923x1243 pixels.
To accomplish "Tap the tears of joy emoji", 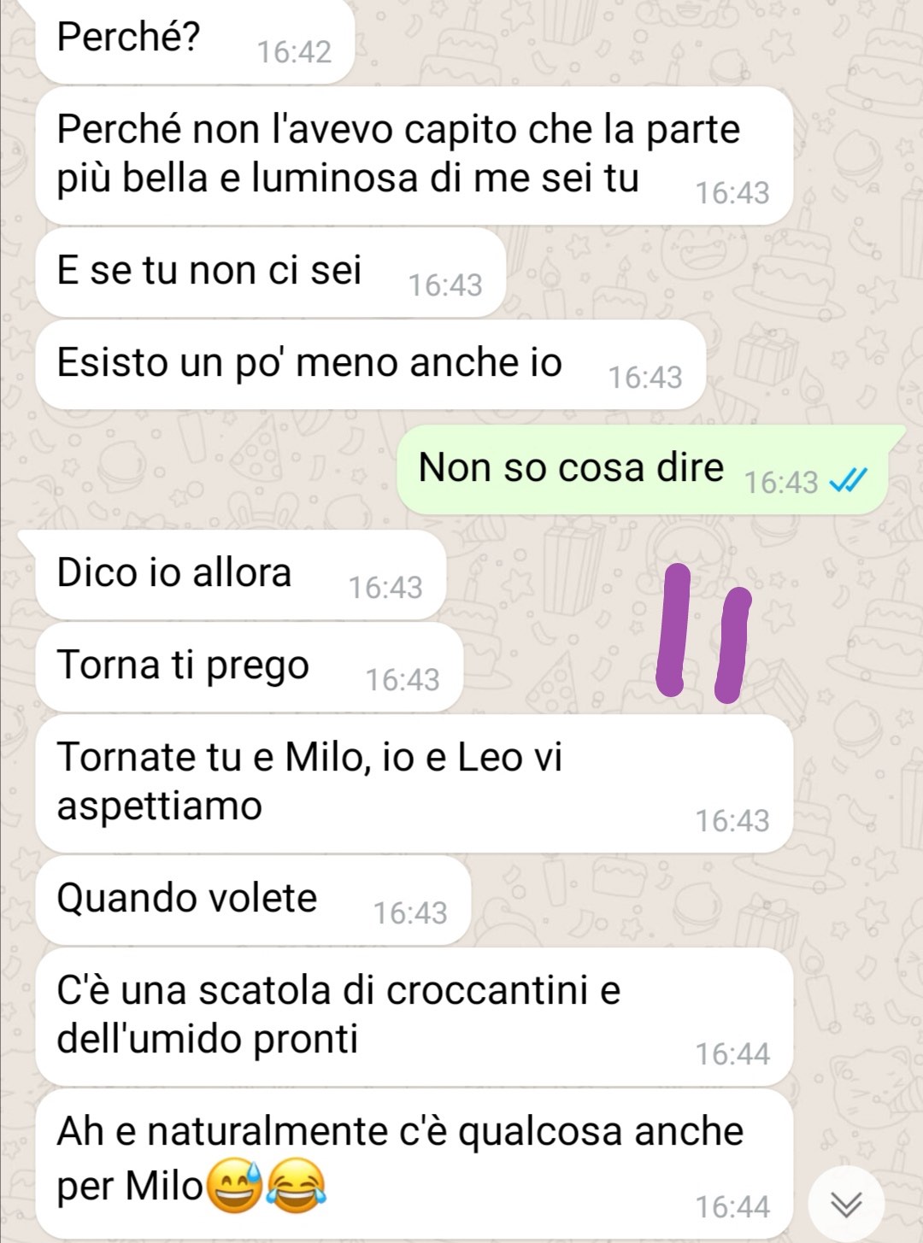I will [297, 1185].
